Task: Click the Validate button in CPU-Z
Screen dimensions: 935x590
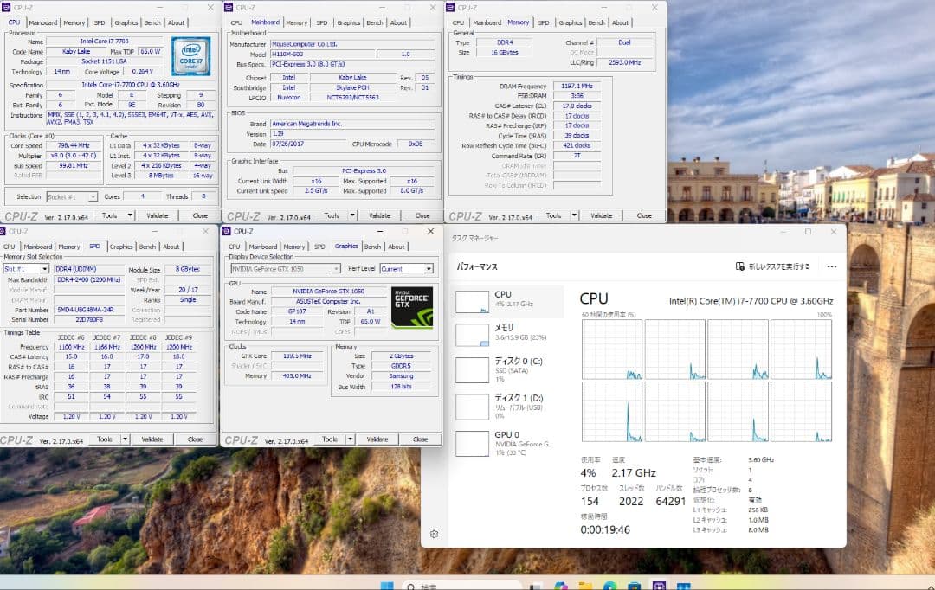Action: pos(377,439)
